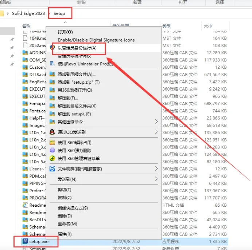This screenshot has width=252, height=250.
Task: Select 创建快捷方式(S)
Action: pos(73,208)
